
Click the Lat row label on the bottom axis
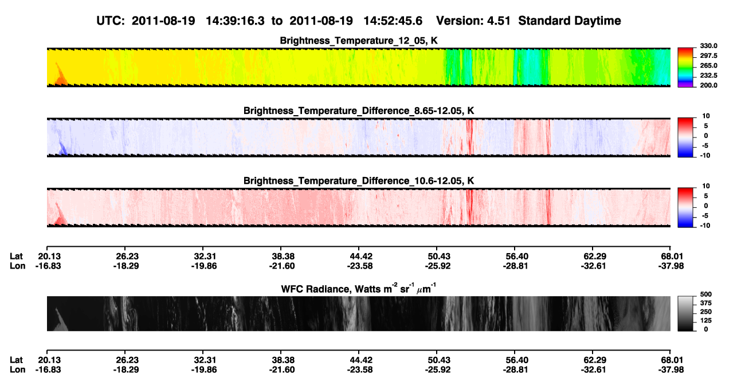click(x=17, y=360)
